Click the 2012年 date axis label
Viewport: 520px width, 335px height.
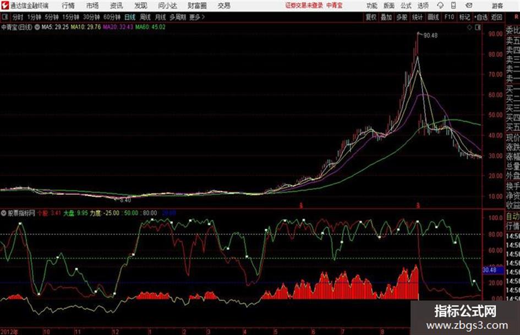tap(9, 332)
